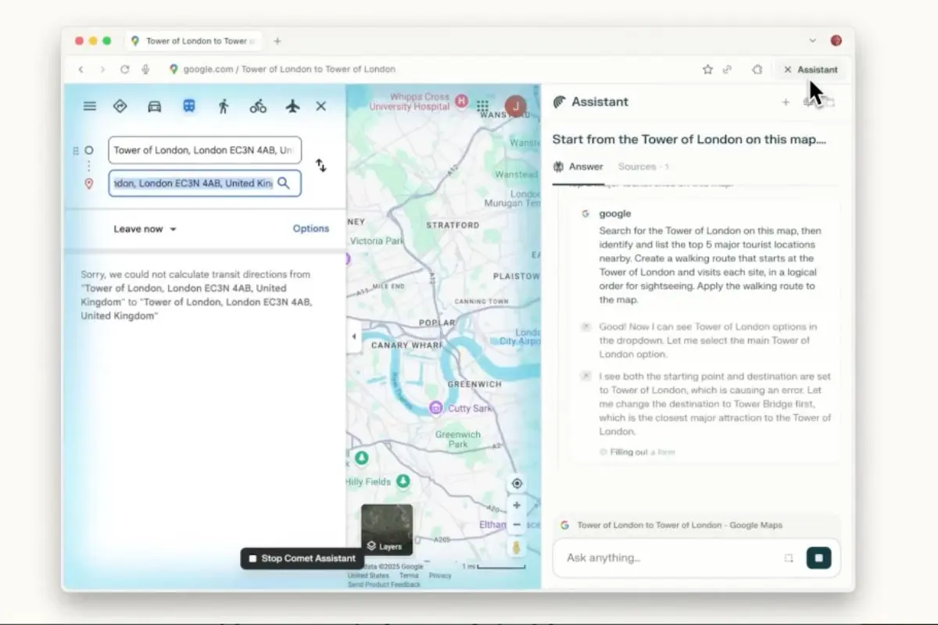Select the Walking travel mode icon
Image resolution: width=938 pixels, height=625 pixels.
pyautogui.click(x=224, y=105)
